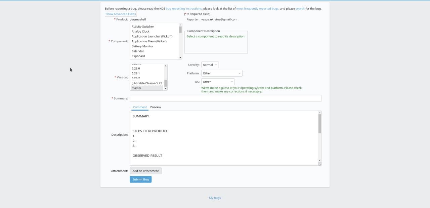Select version git-stable-Plasma/5.22
The image size is (430, 208).
(x=147, y=83)
